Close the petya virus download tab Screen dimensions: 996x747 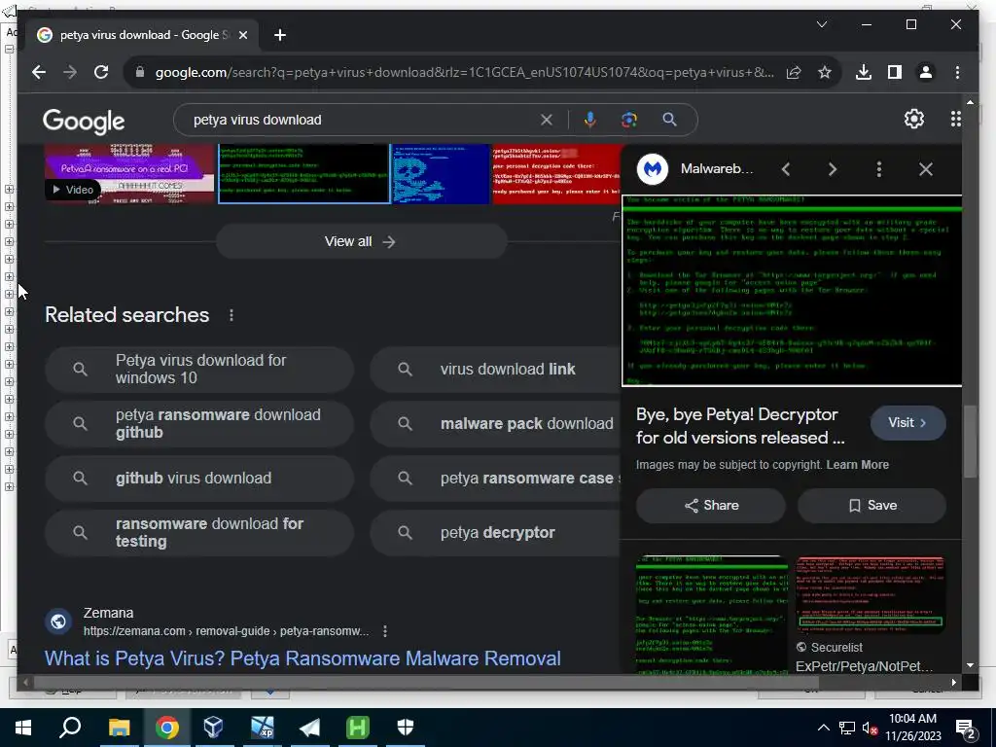point(243,35)
